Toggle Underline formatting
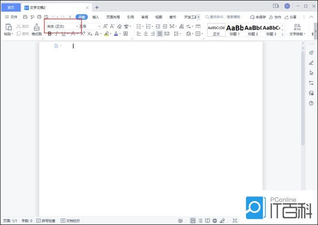The height and width of the screenshot is (225, 318). pyautogui.click(x=63, y=34)
